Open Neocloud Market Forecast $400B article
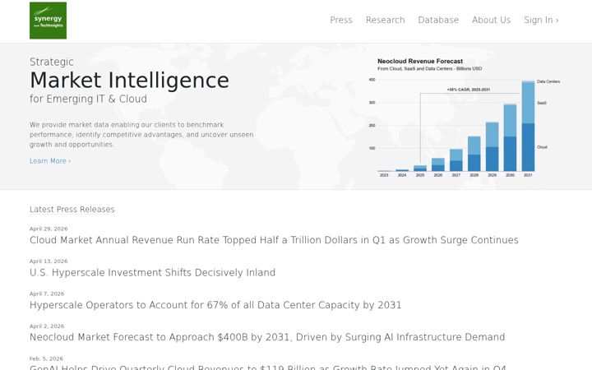Image resolution: width=592 pixels, height=370 pixels. point(267,337)
